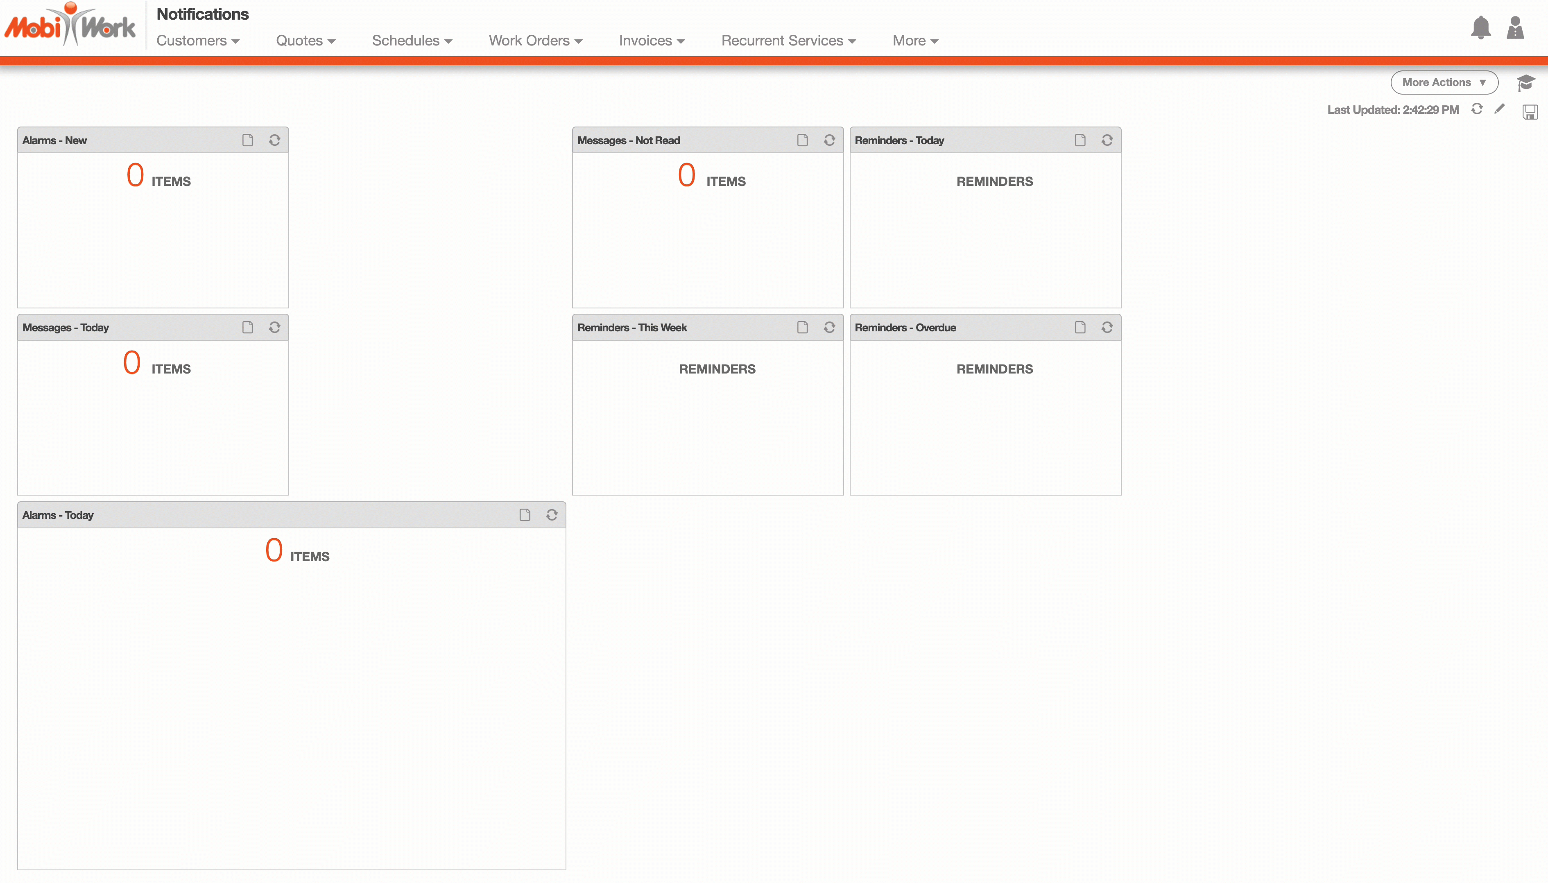
Task: Open document icon in Messages - Not Read
Action: (x=802, y=140)
